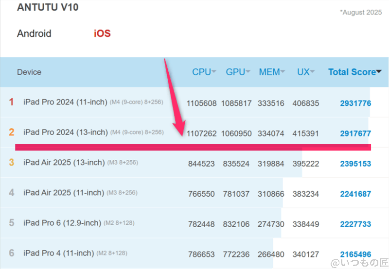Select the iOS tab

click(x=102, y=34)
